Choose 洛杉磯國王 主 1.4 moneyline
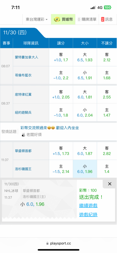The image size is (117, 253). [x=107, y=169]
